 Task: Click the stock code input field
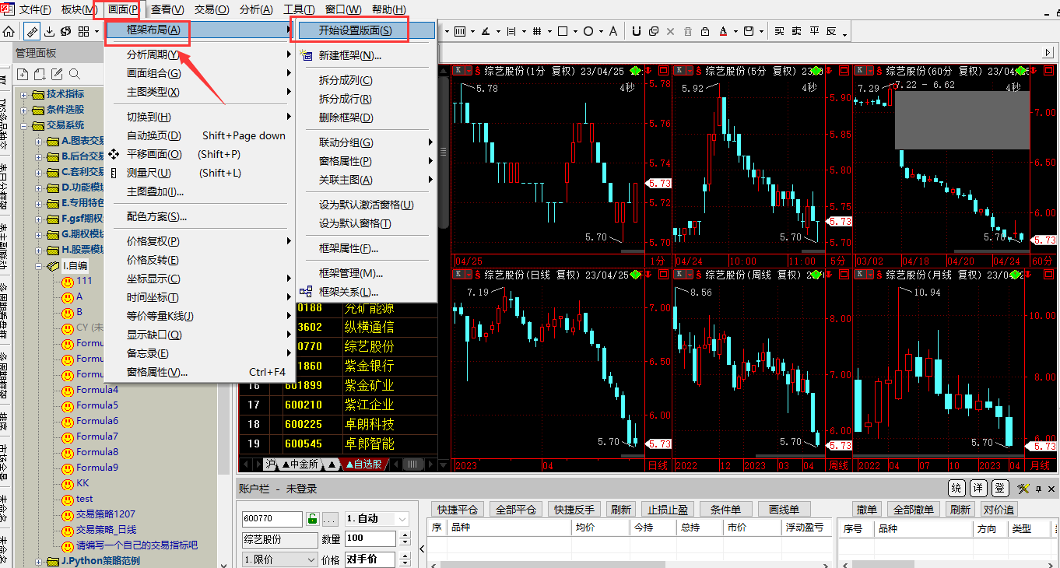[272, 519]
